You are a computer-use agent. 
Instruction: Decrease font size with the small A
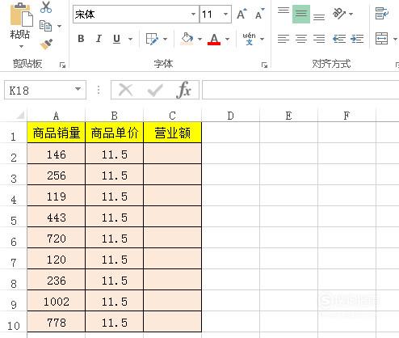tap(259, 14)
